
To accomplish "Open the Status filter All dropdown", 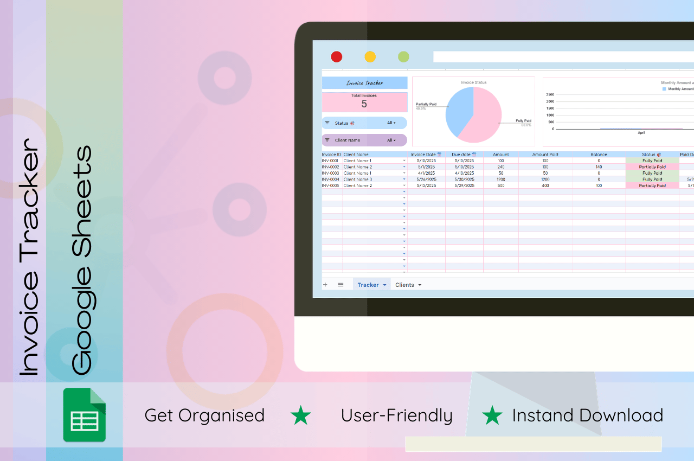I will tap(391, 123).
